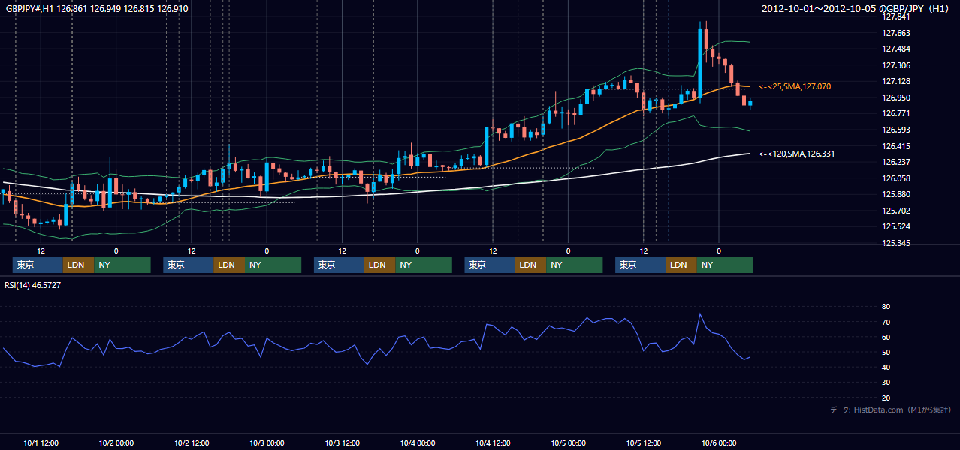
Task: Click RSI scale value 80
Action: coord(886,307)
